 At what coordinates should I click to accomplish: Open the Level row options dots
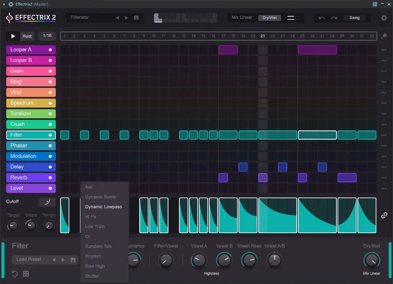(384, 189)
